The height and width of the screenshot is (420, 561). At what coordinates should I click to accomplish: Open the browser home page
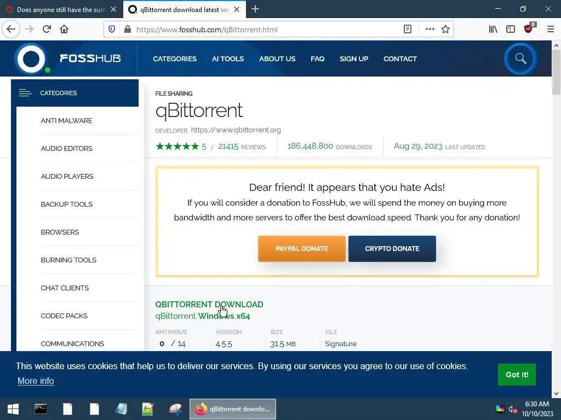(64, 30)
